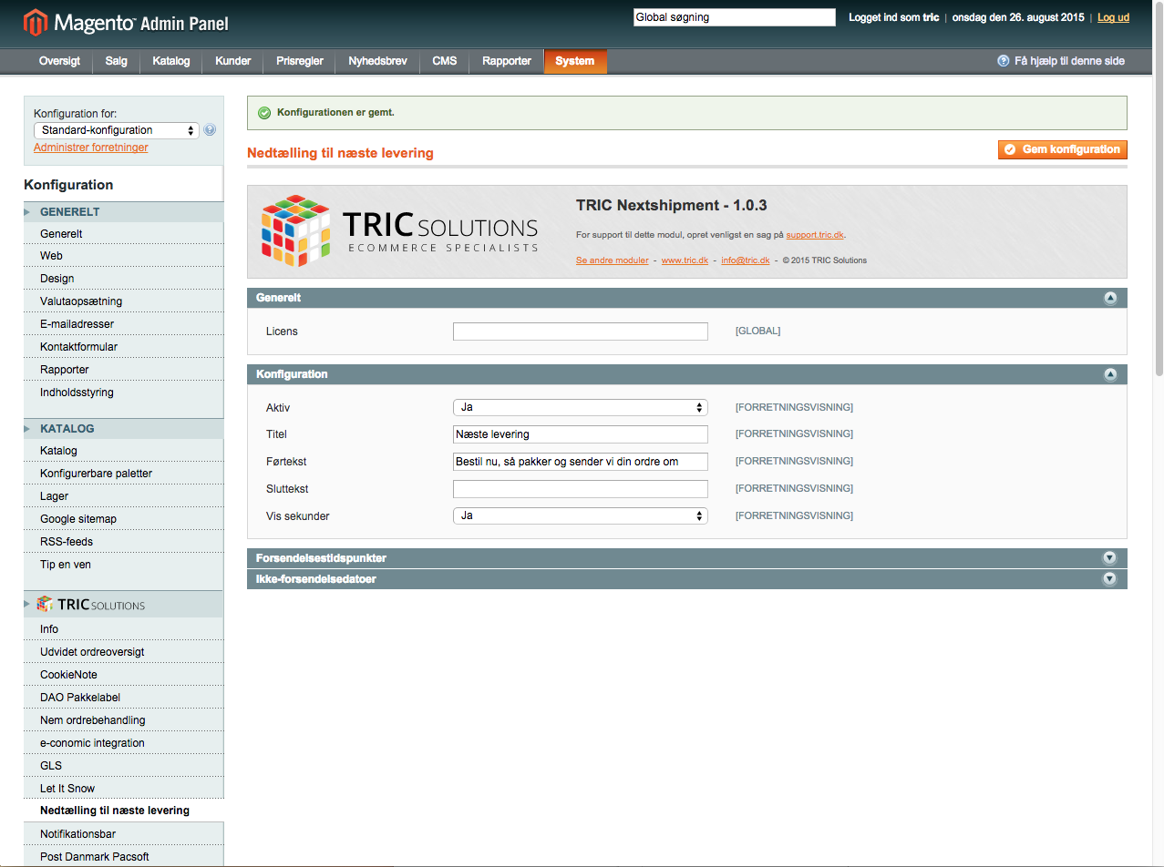Select DAO Pakkelabel in the sidebar
The width and height of the screenshot is (1164, 867).
(80, 698)
